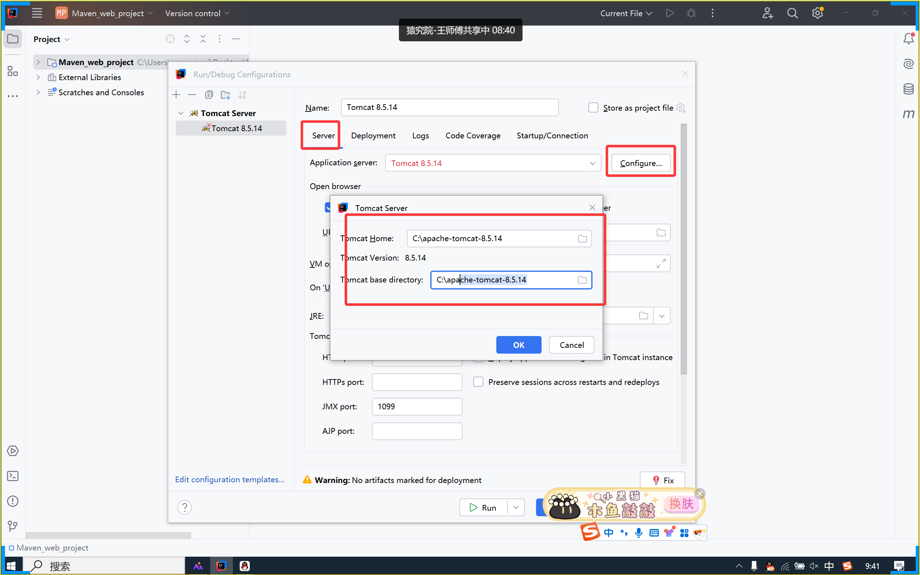The width and height of the screenshot is (920, 575).
Task: Open the Problems tool window icon
Action: pyautogui.click(x=13, y=501)
